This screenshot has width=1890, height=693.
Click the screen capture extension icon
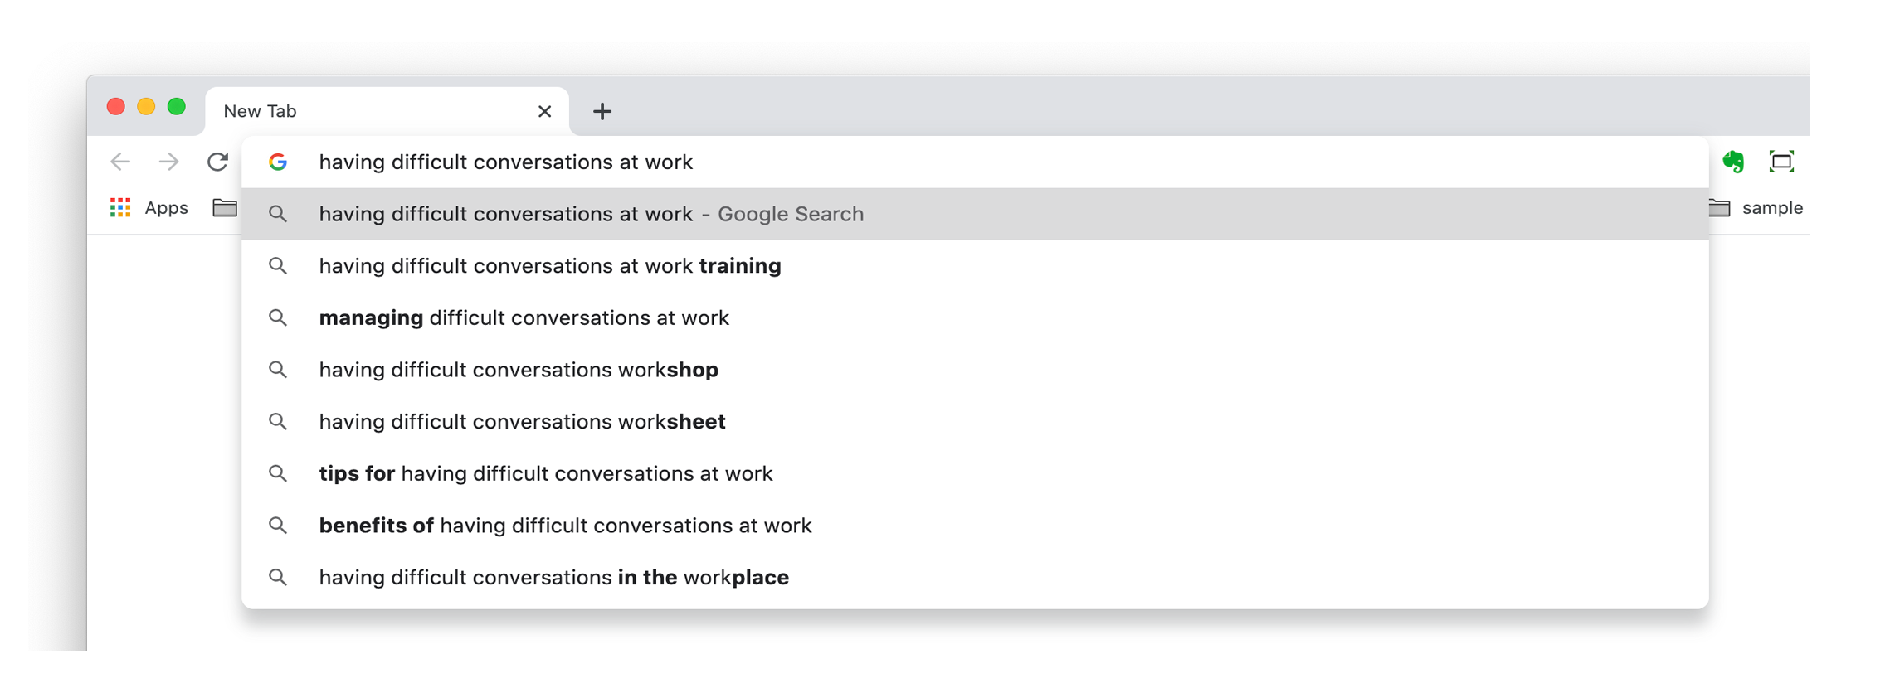point(1781,162)
